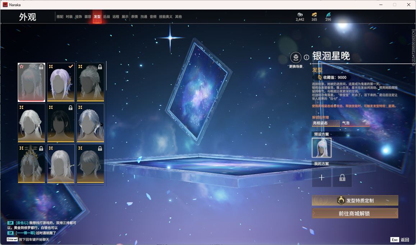Click the 收藏值: 9000 text
Viewport: 416px width, 245px height.
pyautogui.click(x=334, y=77)
